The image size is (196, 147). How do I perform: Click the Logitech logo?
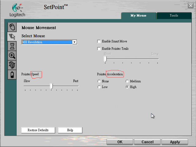click(x=17, y=10)
